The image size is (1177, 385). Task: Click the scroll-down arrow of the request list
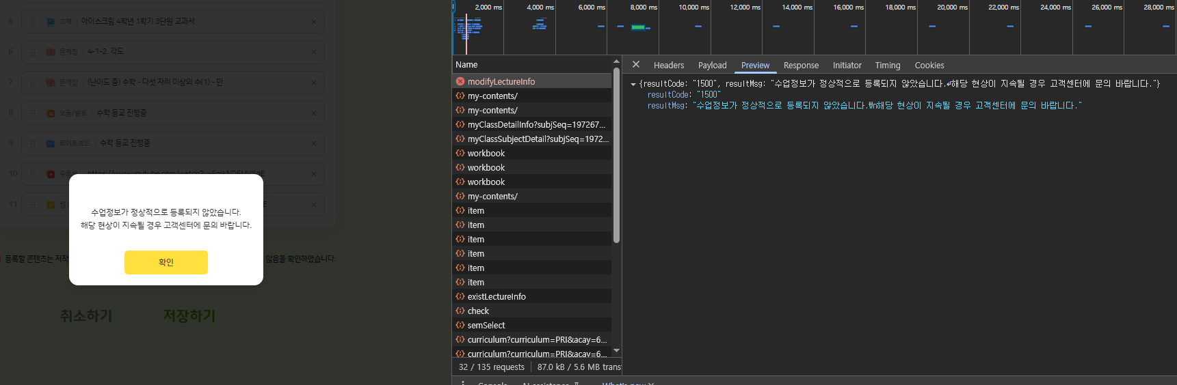pyautogui.click(x=616, y=351)
